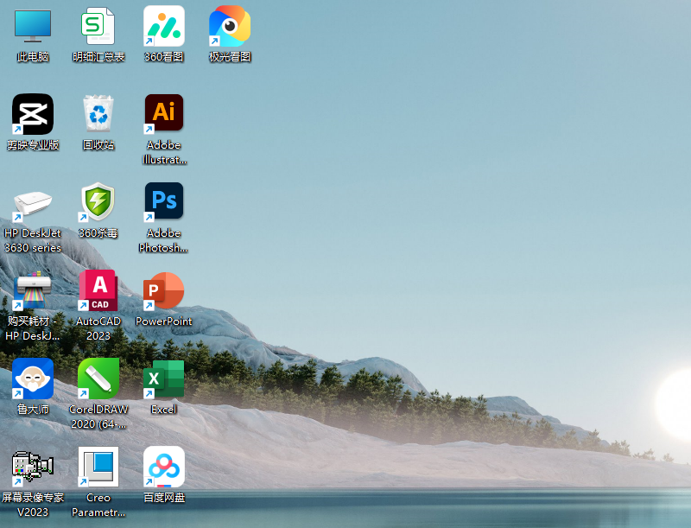Click the "Creo Parametr..." label text
Image resolution: width=691 pixels, height=528 pixels.
click(x=98, y=505)
